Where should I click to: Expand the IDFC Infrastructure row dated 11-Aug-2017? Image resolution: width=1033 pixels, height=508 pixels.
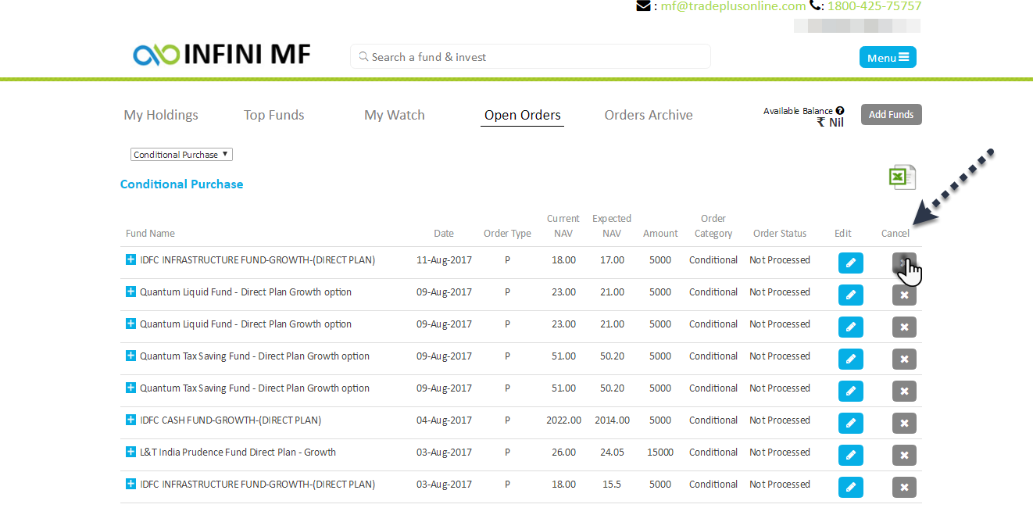coord(130,260)
